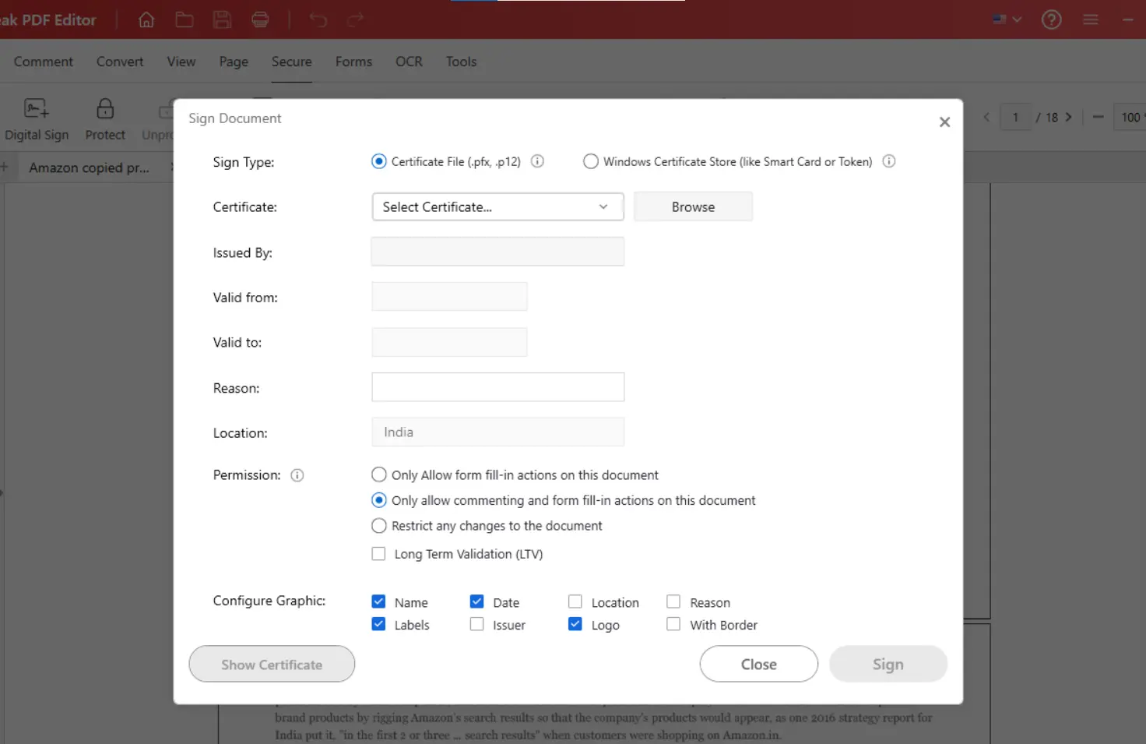
Task: Zoom out with minus icon
Action: (1098, 117)
